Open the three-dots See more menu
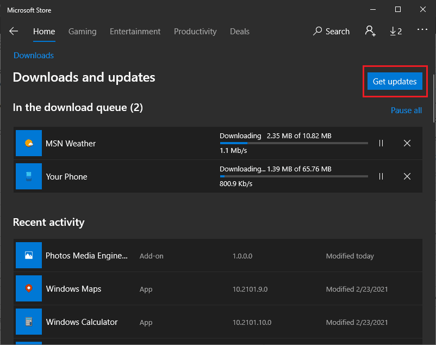The image size is (436, 345). [x=422, y=29]
